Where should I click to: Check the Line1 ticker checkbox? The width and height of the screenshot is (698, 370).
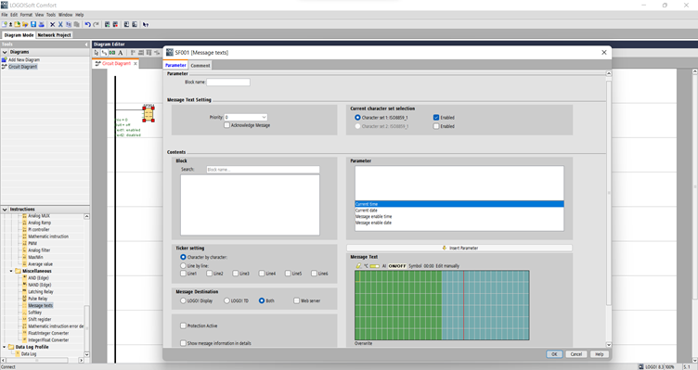[x=184, y=274]
